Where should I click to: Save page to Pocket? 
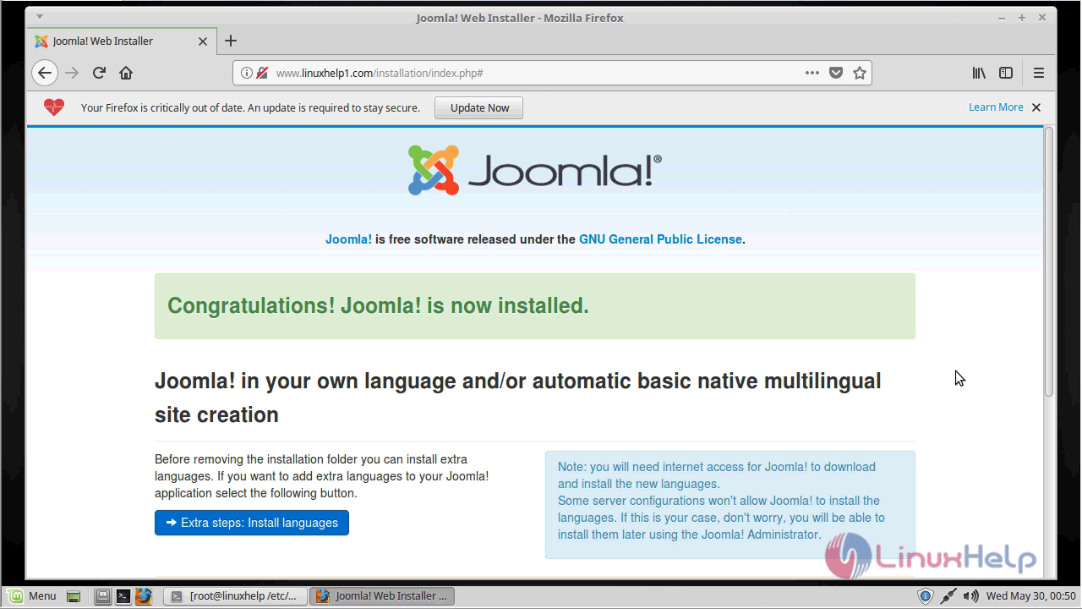[836, 73]
